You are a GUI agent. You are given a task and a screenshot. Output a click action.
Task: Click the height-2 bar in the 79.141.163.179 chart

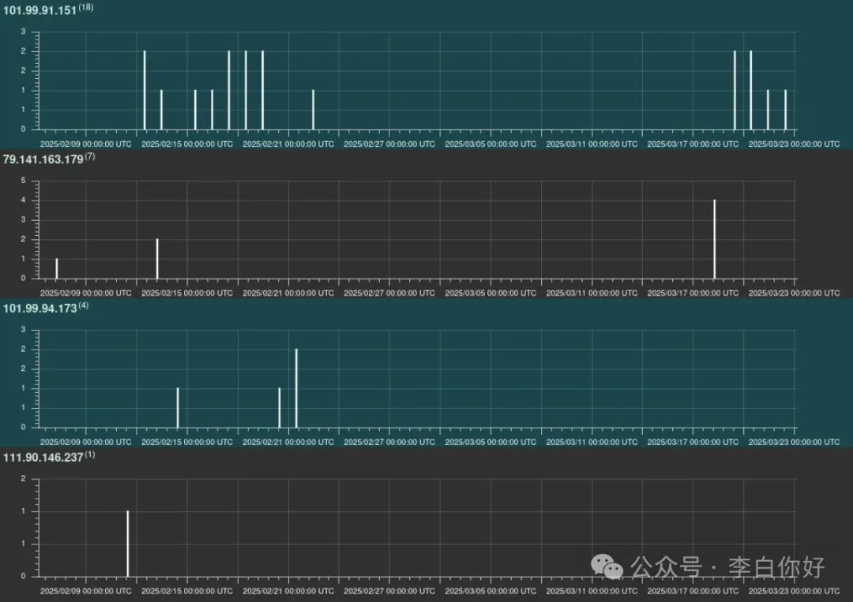(x=157, y=259)
